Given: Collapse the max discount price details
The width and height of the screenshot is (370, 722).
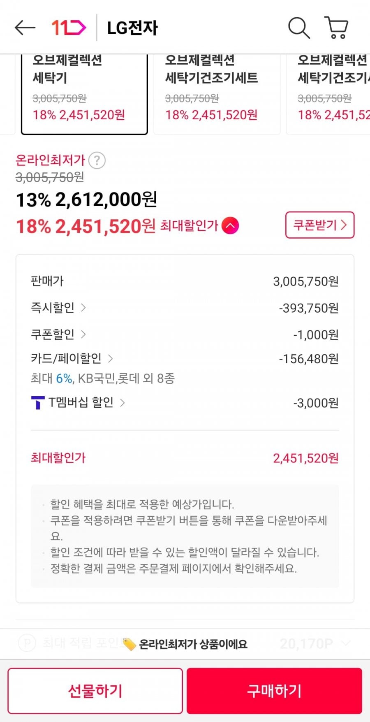Looking at the screenshot, I should coord(230,226).
